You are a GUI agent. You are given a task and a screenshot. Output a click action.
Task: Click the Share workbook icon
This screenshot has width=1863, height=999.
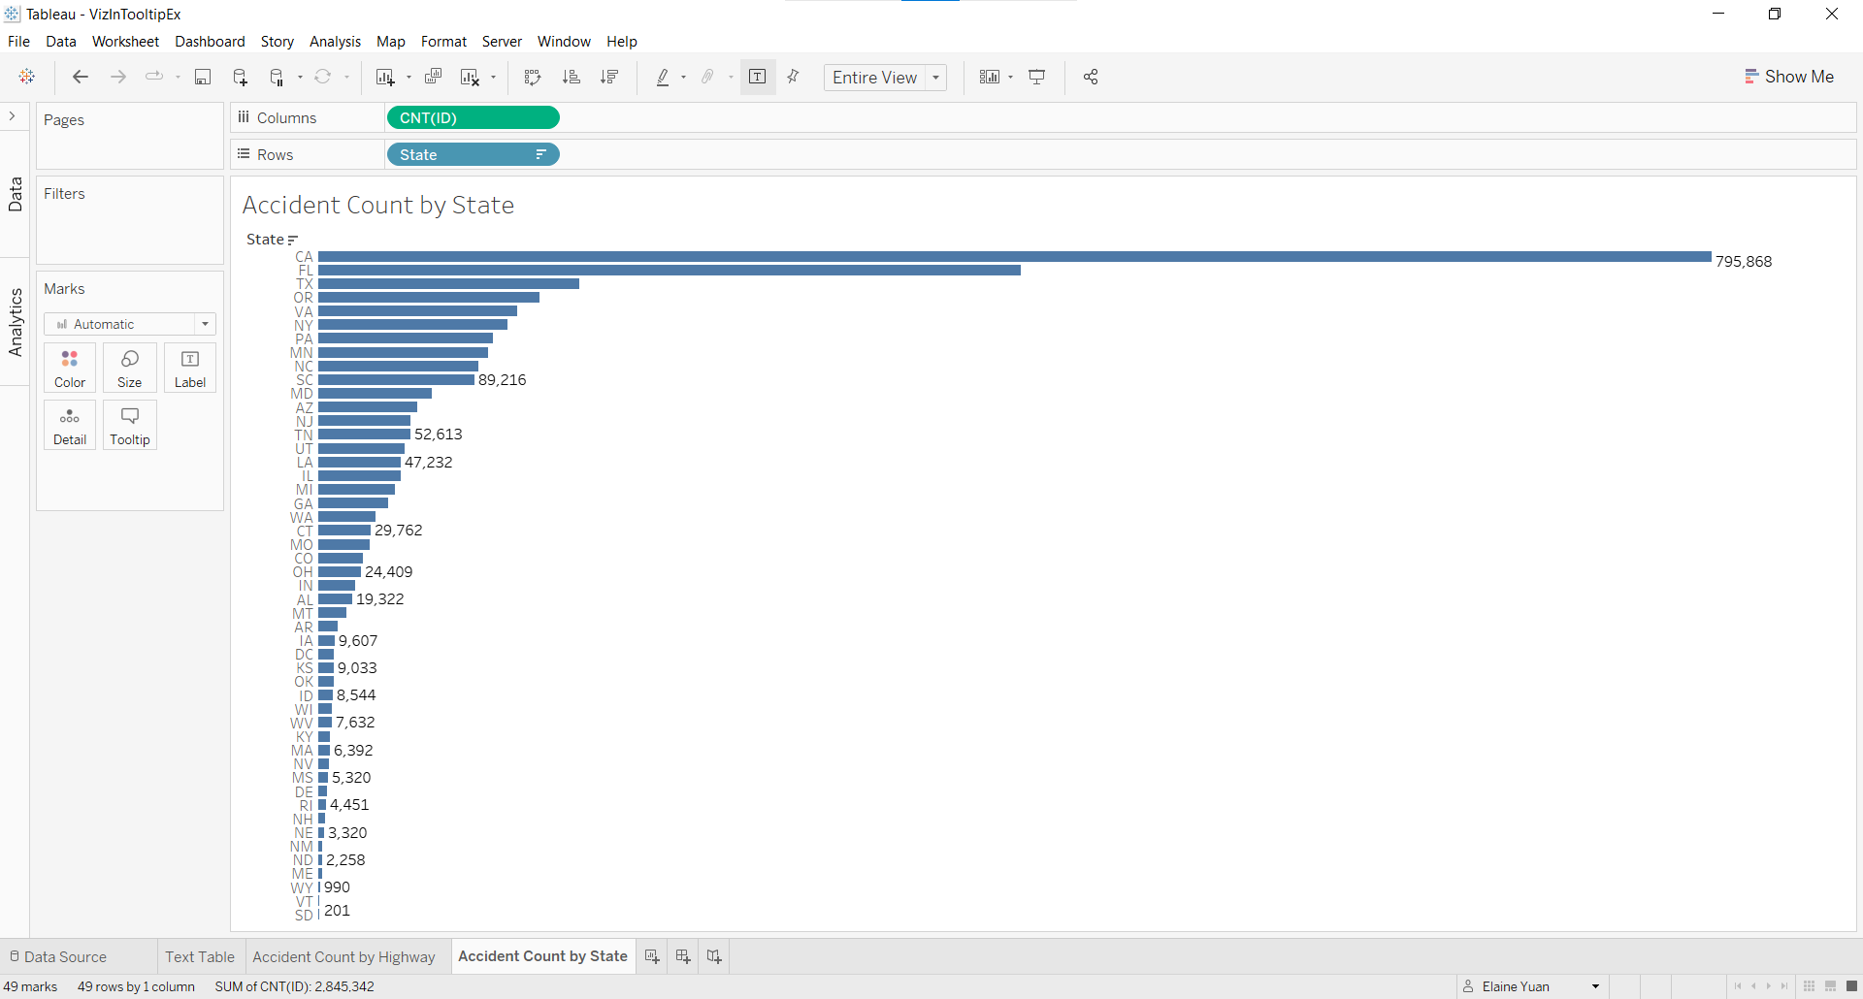pos(1091,78)
